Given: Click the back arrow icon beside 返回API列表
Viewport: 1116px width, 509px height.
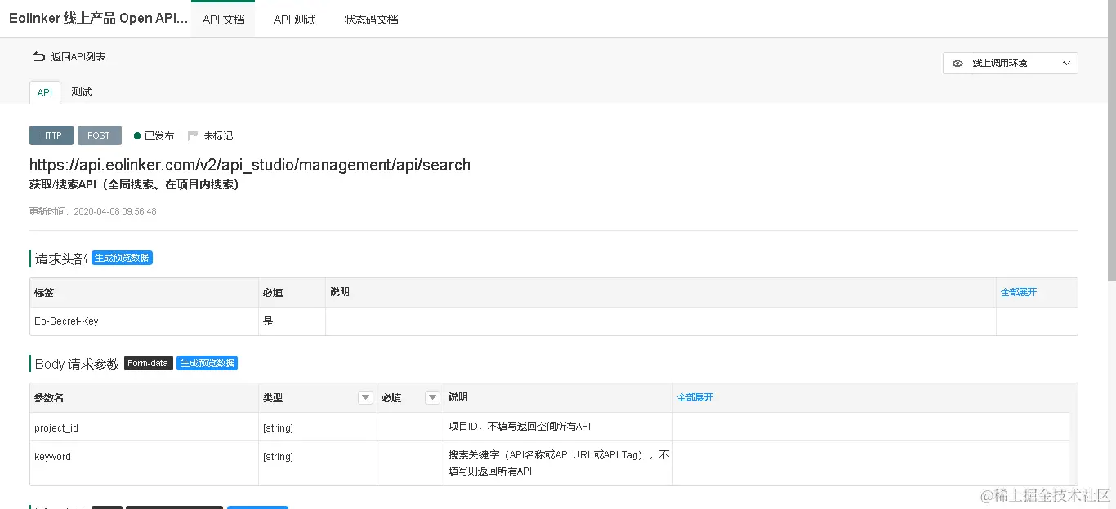Looking at the screenshot, I should point(38,56).
